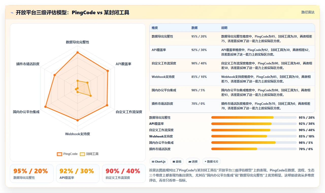Click the 90% / 40% value beside the progress bar
The width and height of the screenshot is (325, 193).
point(307,130)
